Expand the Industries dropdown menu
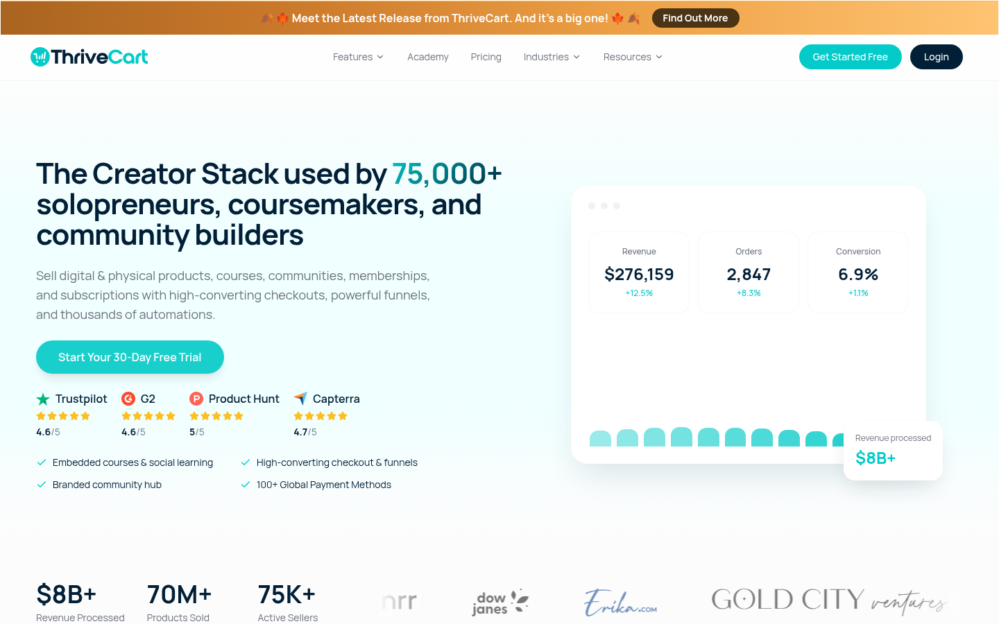 pyautogui.click(x=552, y=57)
